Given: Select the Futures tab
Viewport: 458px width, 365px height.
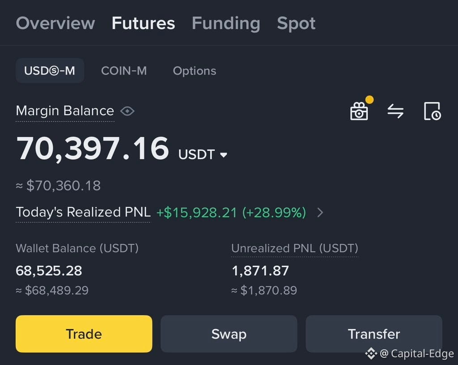Looking at the screenshot, I should tap(144, 23).
